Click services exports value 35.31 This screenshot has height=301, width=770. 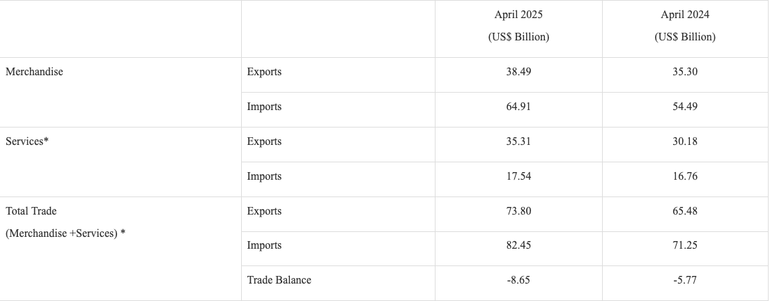click(x=518, y=141)
